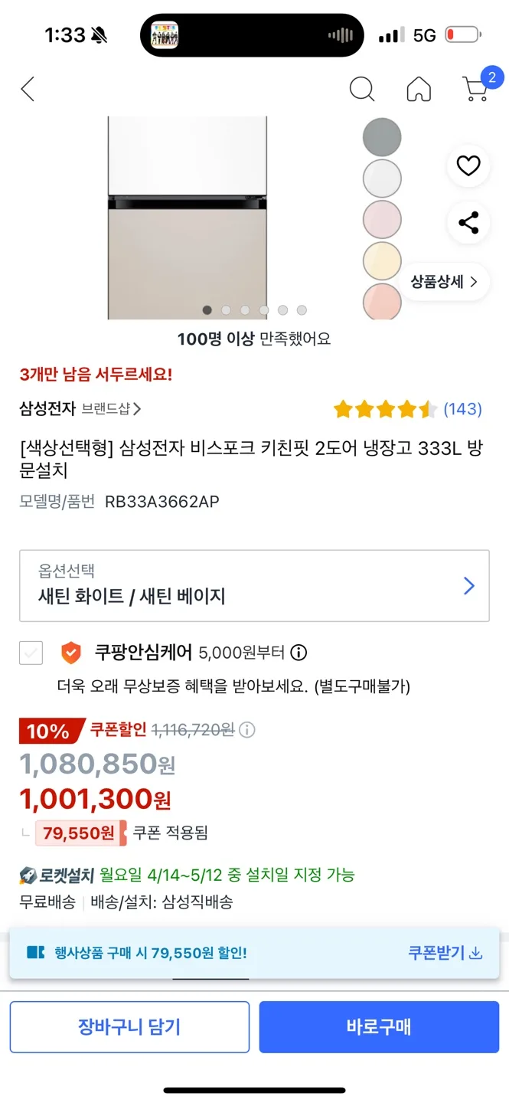Viewport: 509px width, 1103px height.
Task: Select the pink color swatch
Action: 382,219
